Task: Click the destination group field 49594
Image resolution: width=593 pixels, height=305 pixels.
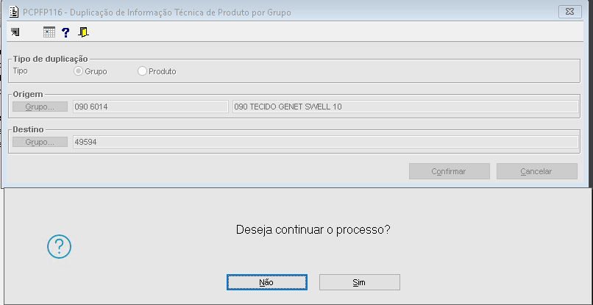Action: pyautogui.click(x=324, y=142)
